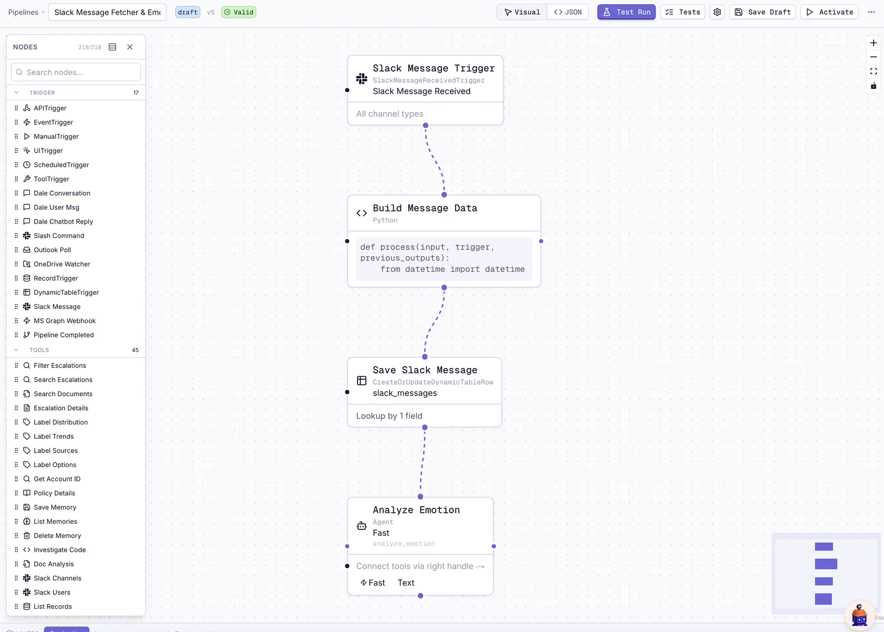Click the List Memories brain icon
Screen dimensions: 884x632
click(x=27, y=522)
